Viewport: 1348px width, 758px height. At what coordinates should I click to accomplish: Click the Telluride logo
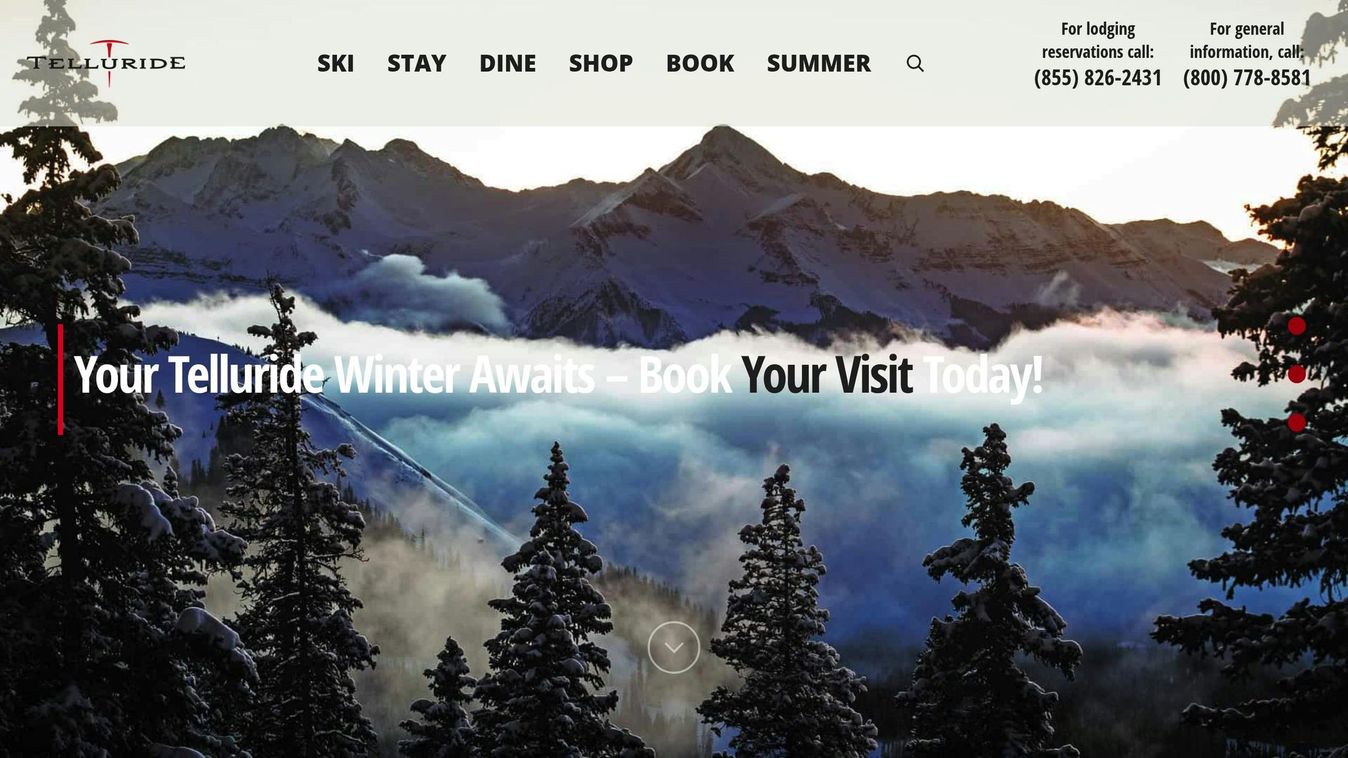pyautogui.click(x=106, y=63)
